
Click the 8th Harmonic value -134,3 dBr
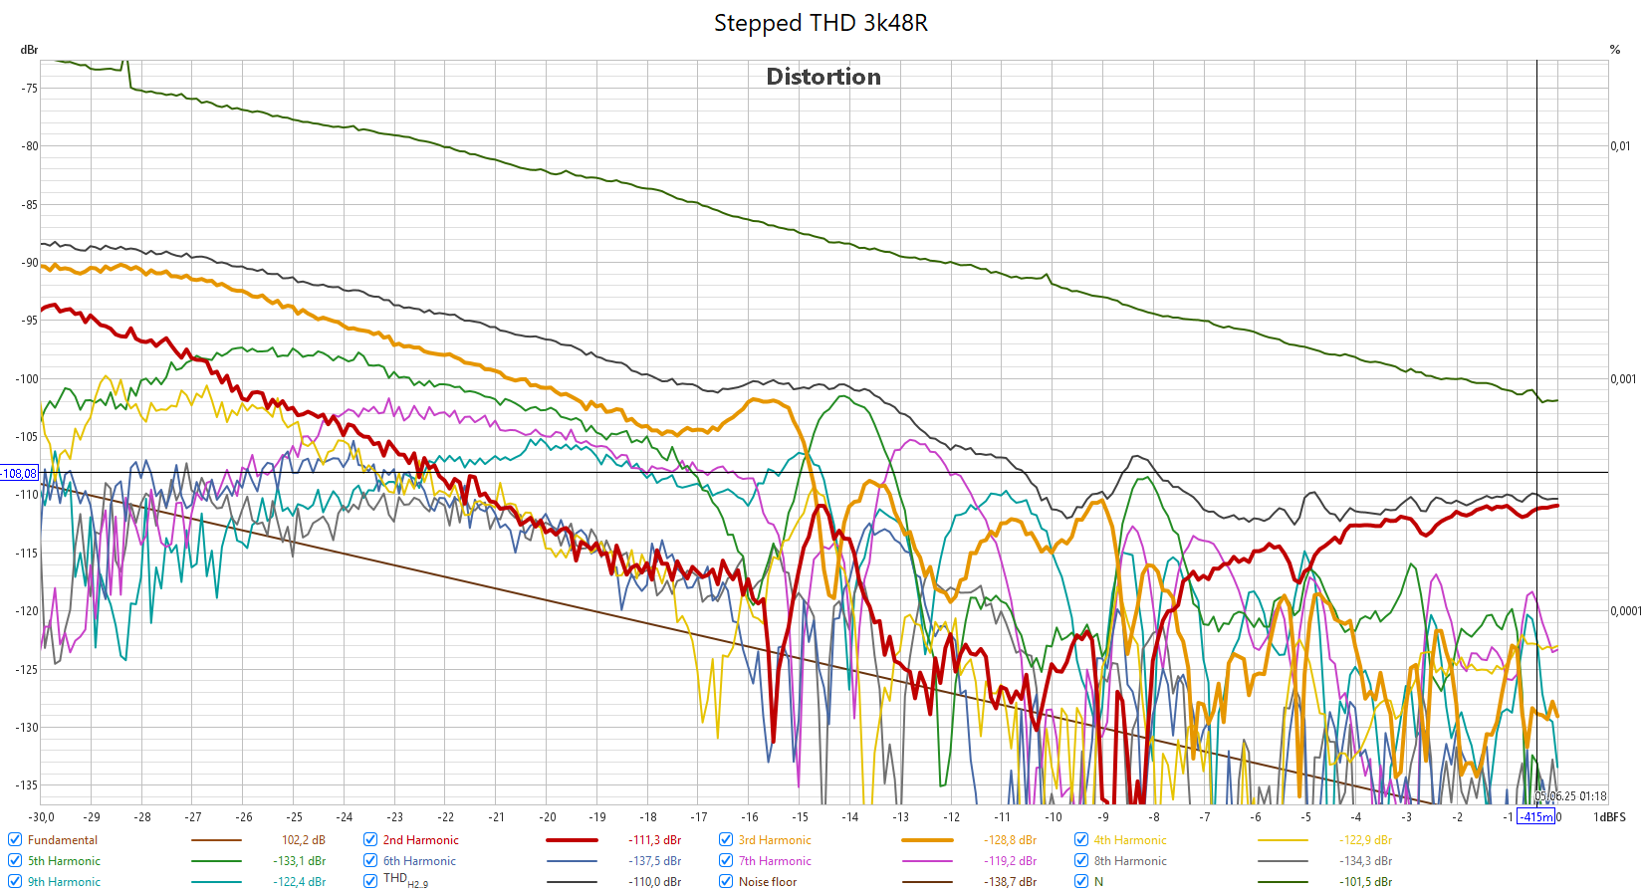point(1366,861)
